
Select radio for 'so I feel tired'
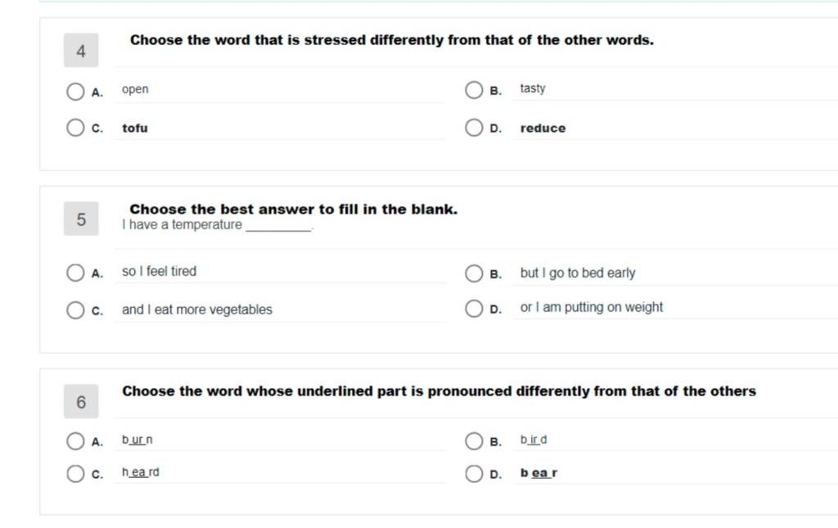pos(75,273)
